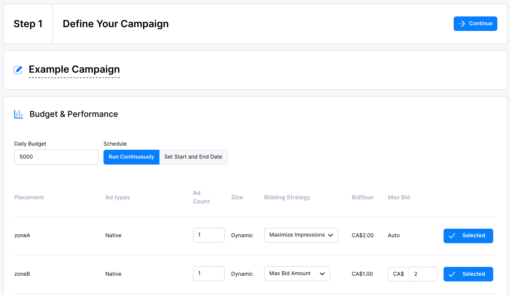
Task: Click the Dynamic size in zoneB row
Action: pyautogui.click(x=242, y=274)
